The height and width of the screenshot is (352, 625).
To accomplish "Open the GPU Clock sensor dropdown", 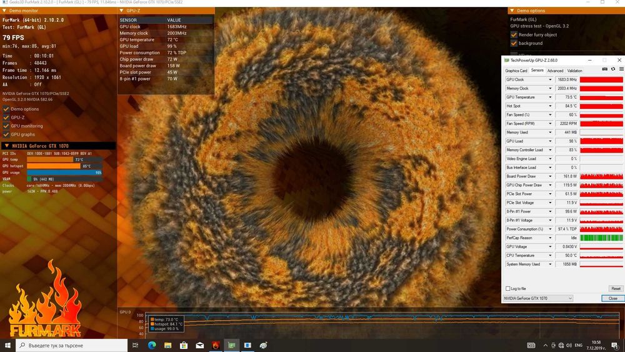I will click(x=550, y=80).
